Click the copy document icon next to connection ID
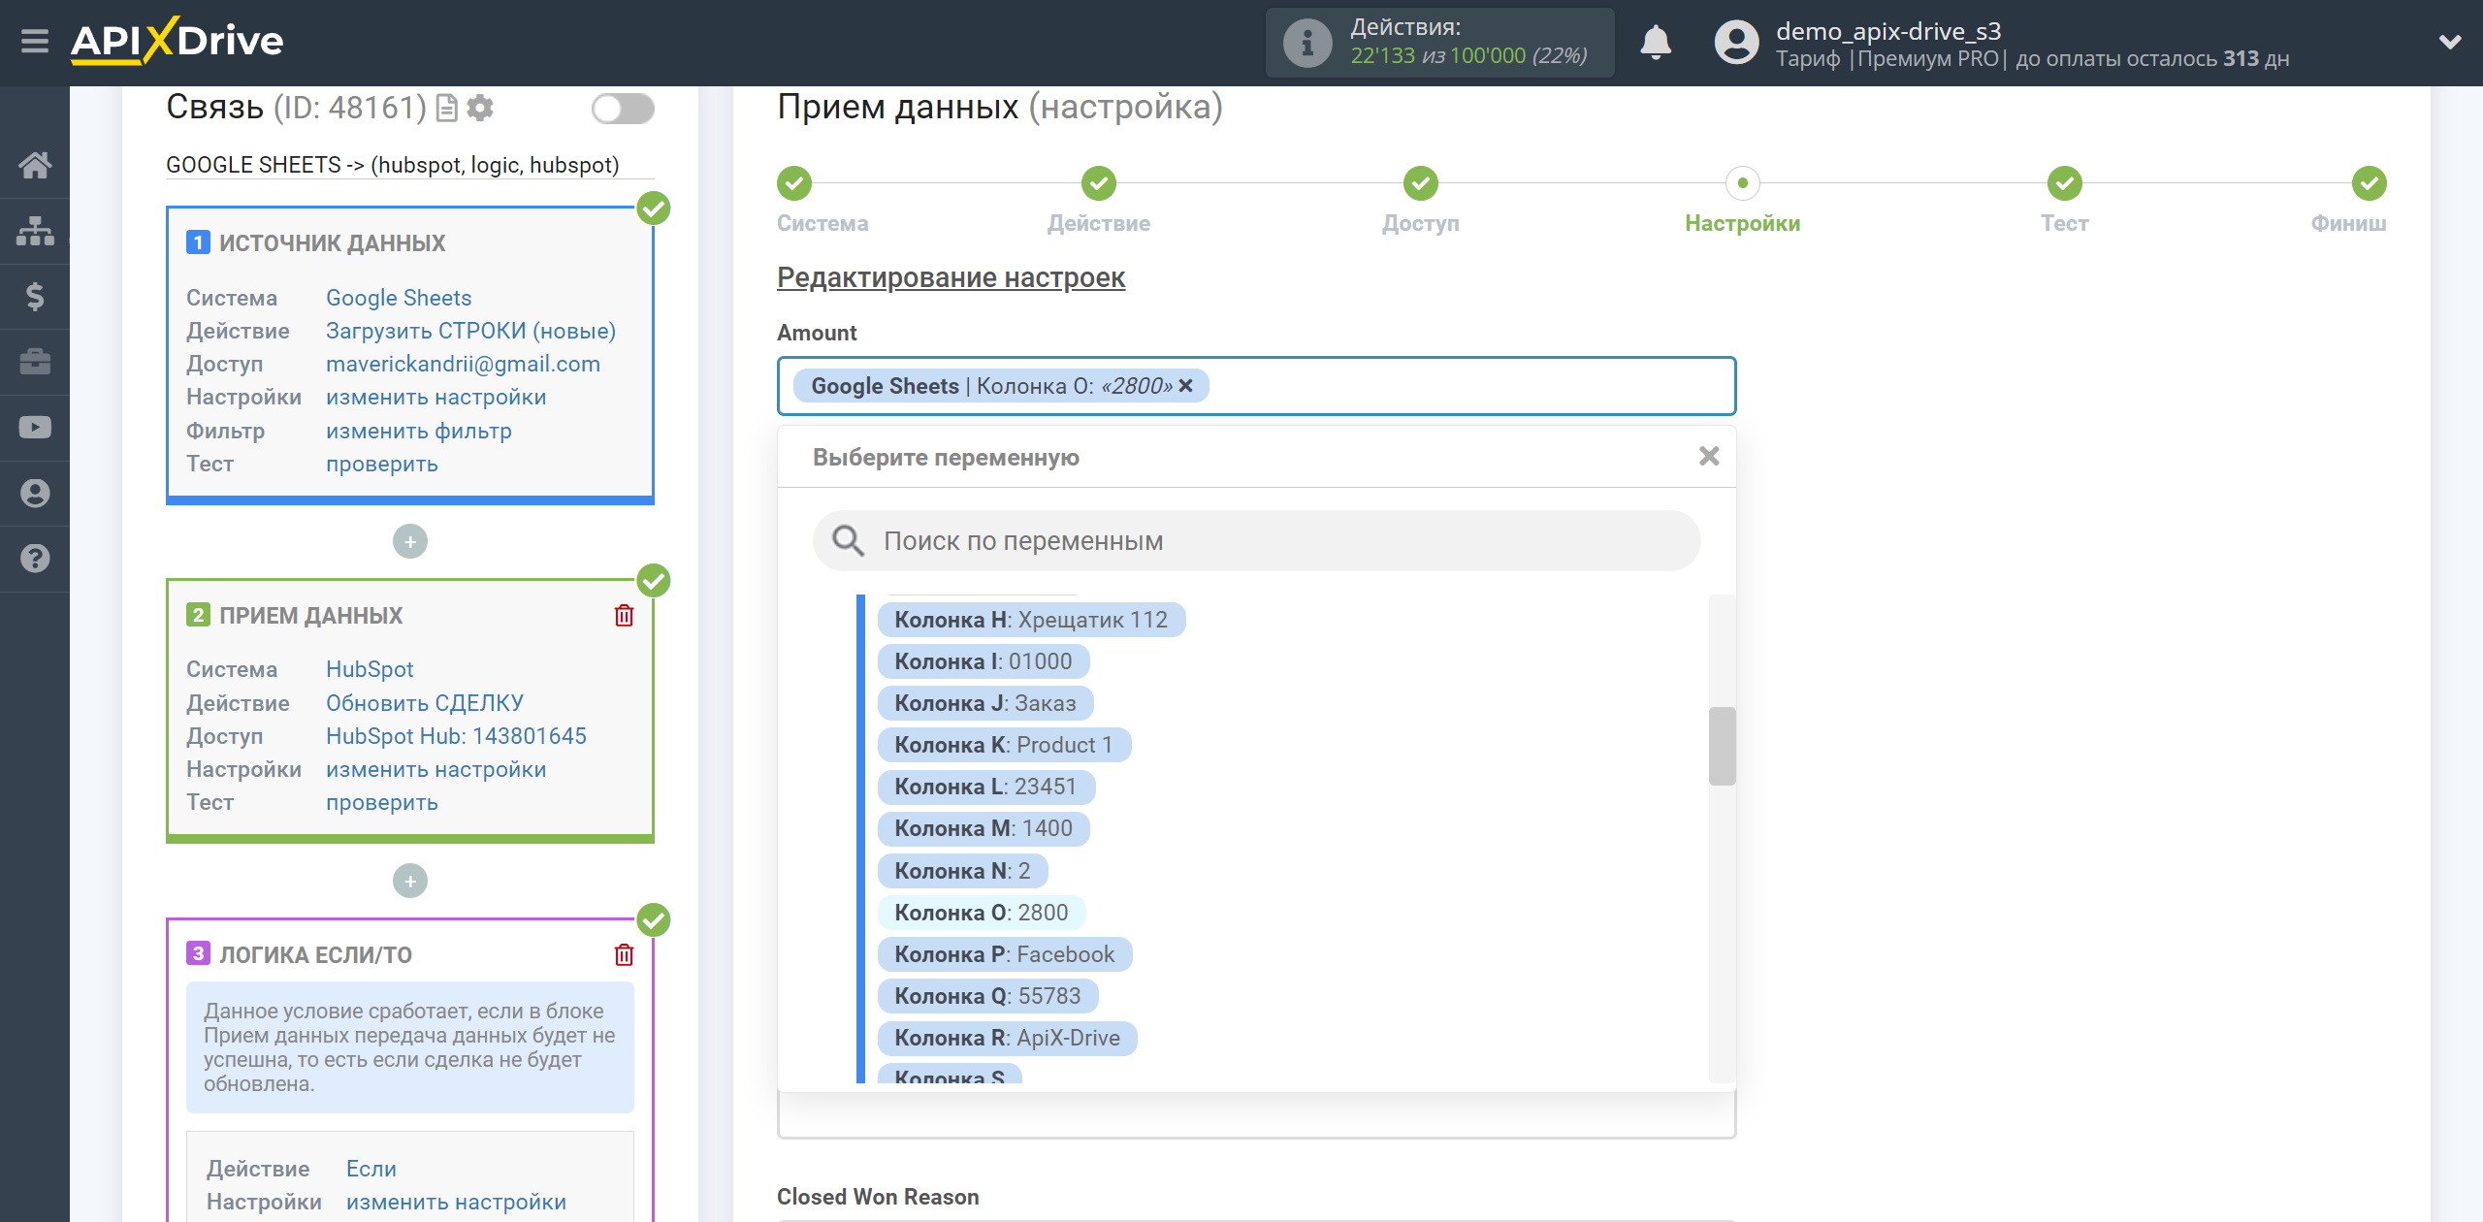2483x1222 pixels. pos(447,108)
